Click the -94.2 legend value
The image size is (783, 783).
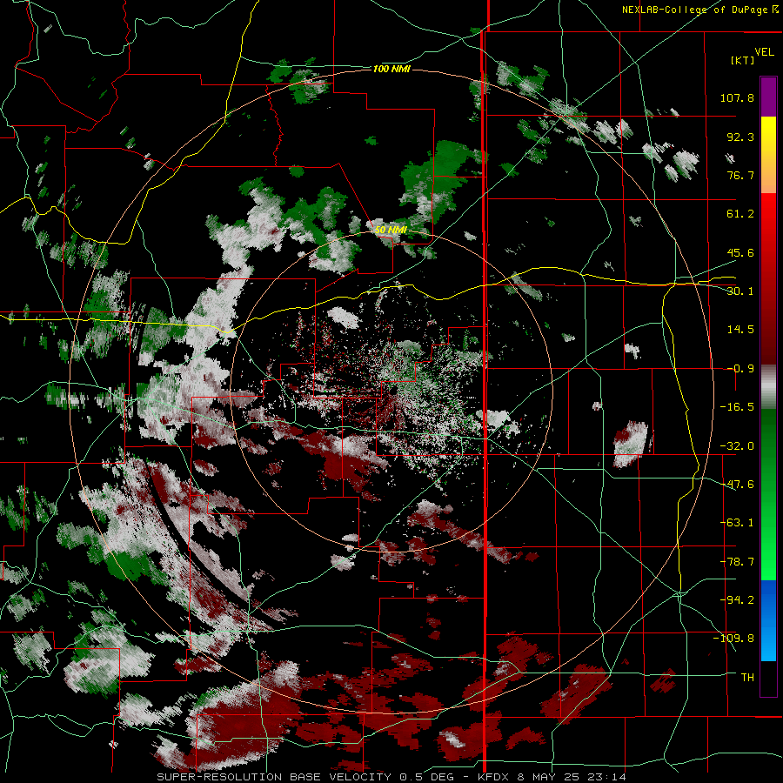click(x=737, y=600)
